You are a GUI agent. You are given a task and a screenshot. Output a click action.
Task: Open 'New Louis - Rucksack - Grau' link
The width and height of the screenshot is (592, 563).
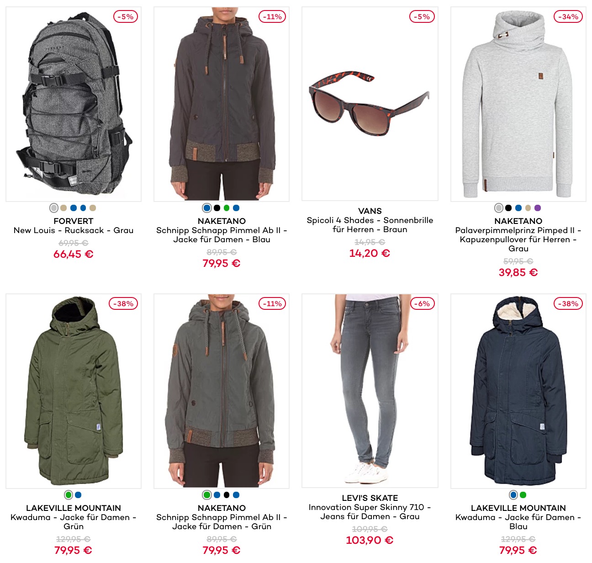74,230
